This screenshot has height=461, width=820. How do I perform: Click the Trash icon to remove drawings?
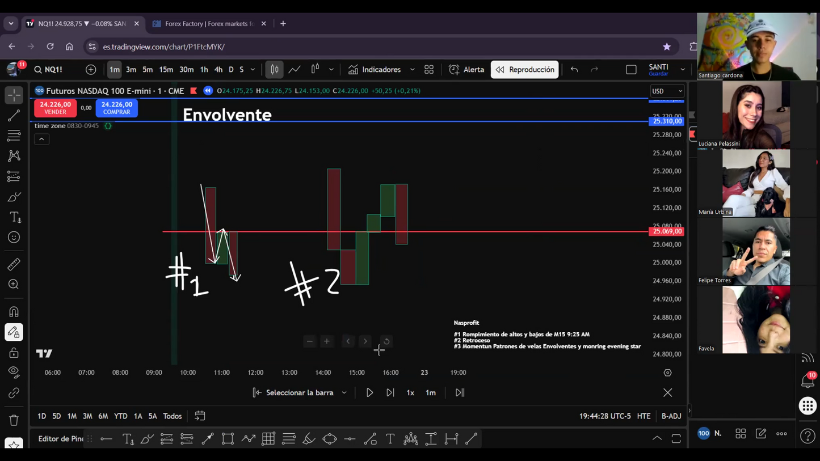click(14, 420)
